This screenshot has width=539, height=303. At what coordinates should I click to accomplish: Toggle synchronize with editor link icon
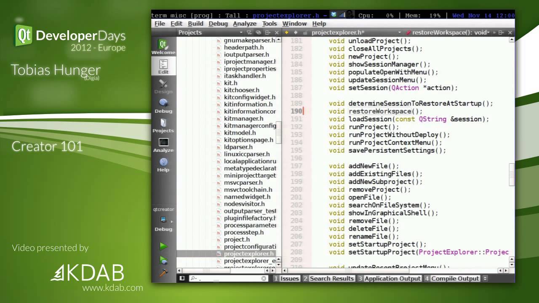258,32
